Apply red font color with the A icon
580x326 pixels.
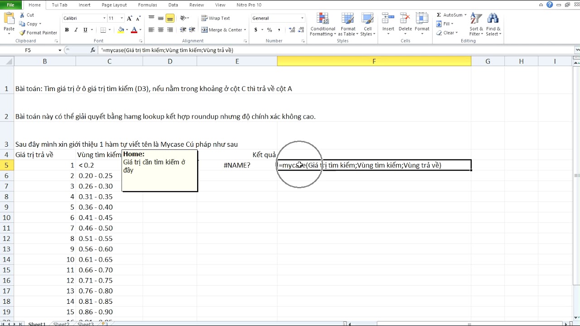(134, 30)
